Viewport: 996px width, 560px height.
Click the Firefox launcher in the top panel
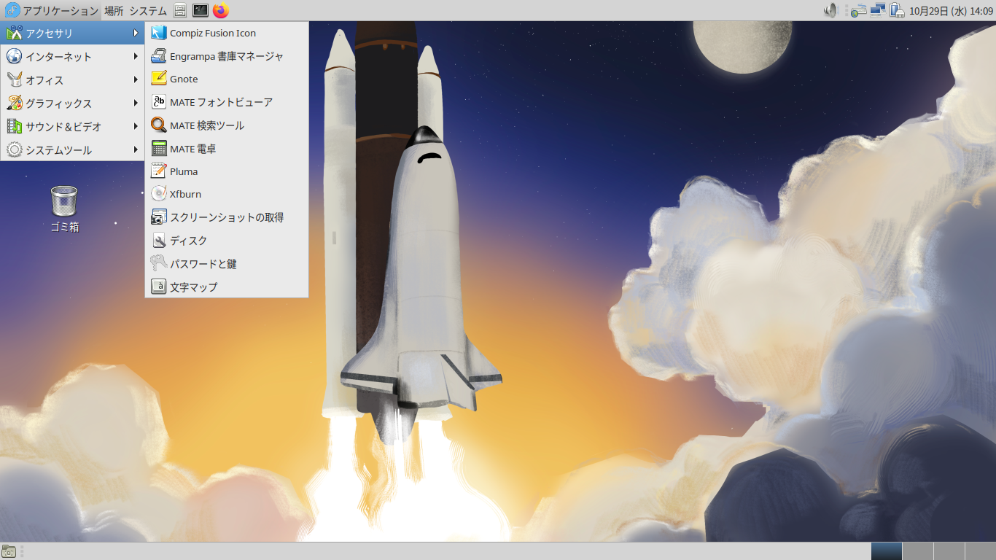coord(221,10)
